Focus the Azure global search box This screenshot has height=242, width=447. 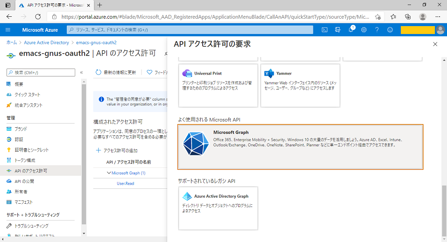(x=190, y=30)
